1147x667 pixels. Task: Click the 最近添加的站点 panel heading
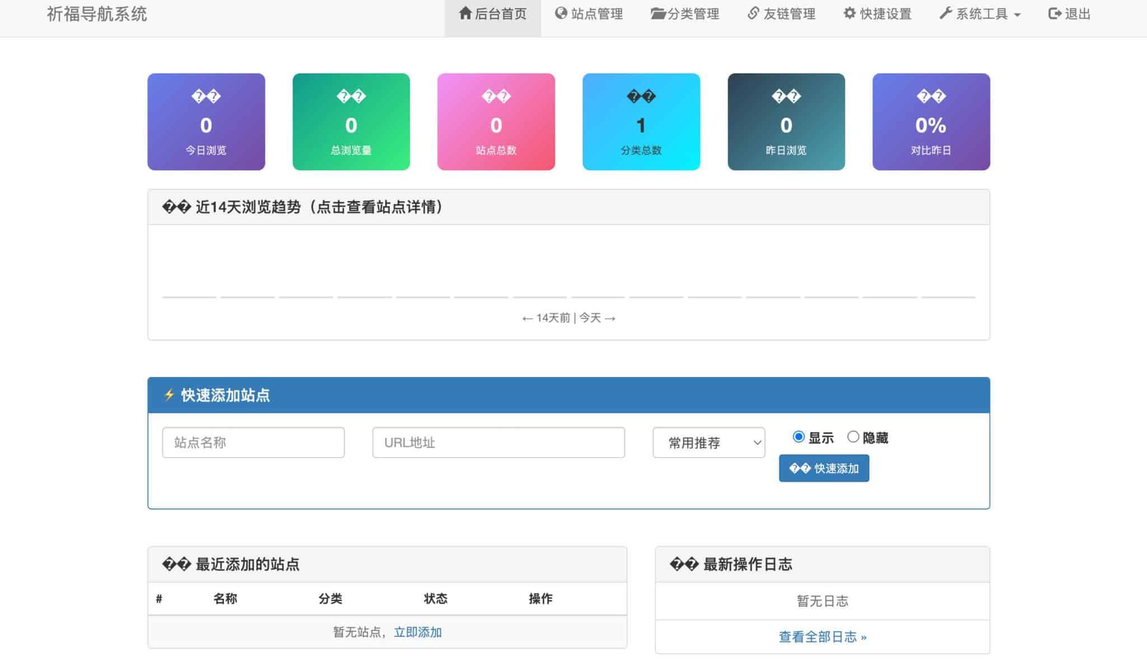387,565
